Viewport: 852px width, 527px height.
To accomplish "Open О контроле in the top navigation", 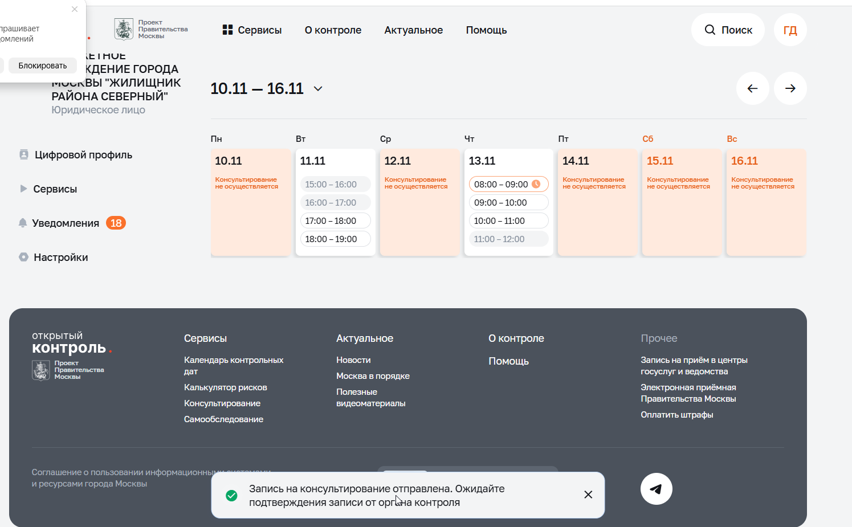I will (333, 30).
